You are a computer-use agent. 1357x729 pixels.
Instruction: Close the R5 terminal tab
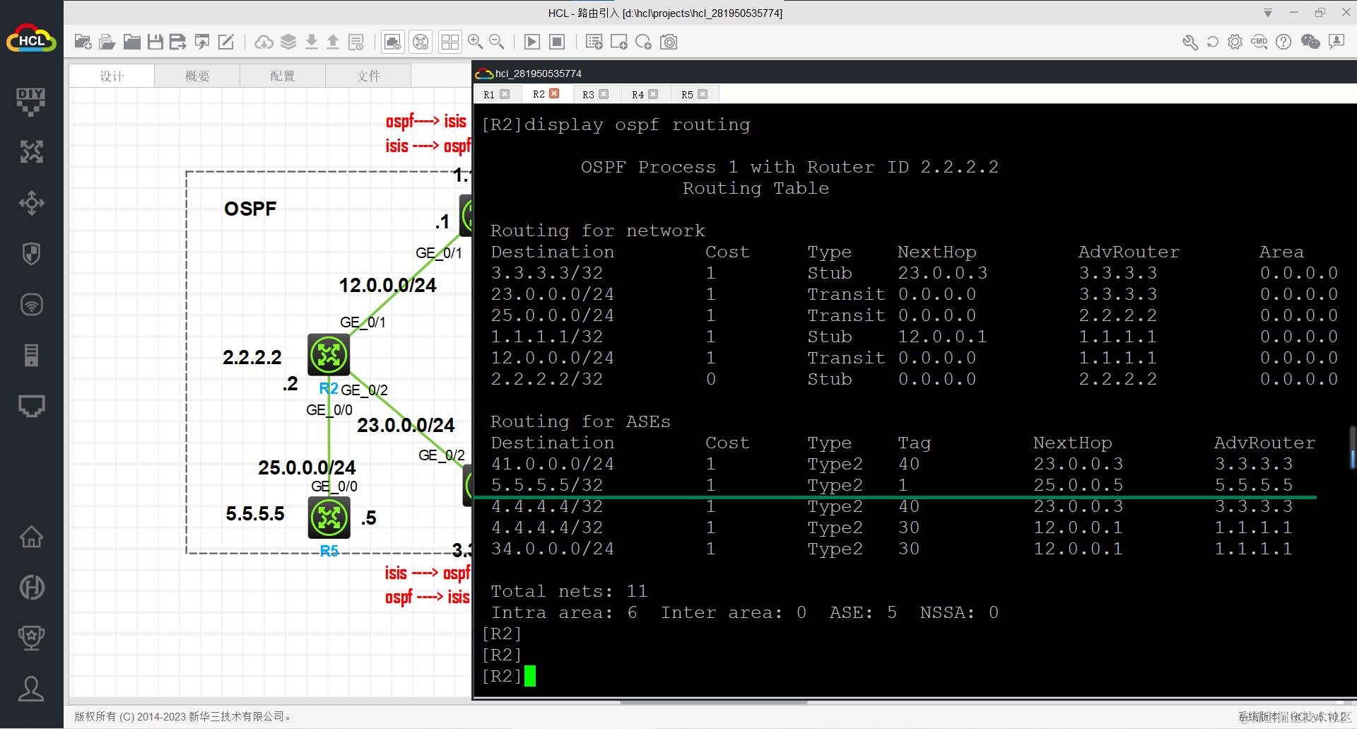[703, 93]
